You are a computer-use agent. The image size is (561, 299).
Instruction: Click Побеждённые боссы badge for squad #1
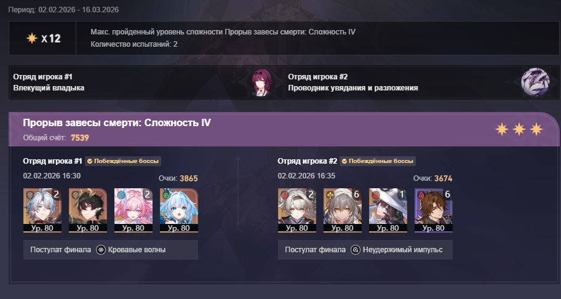[123, 161]
